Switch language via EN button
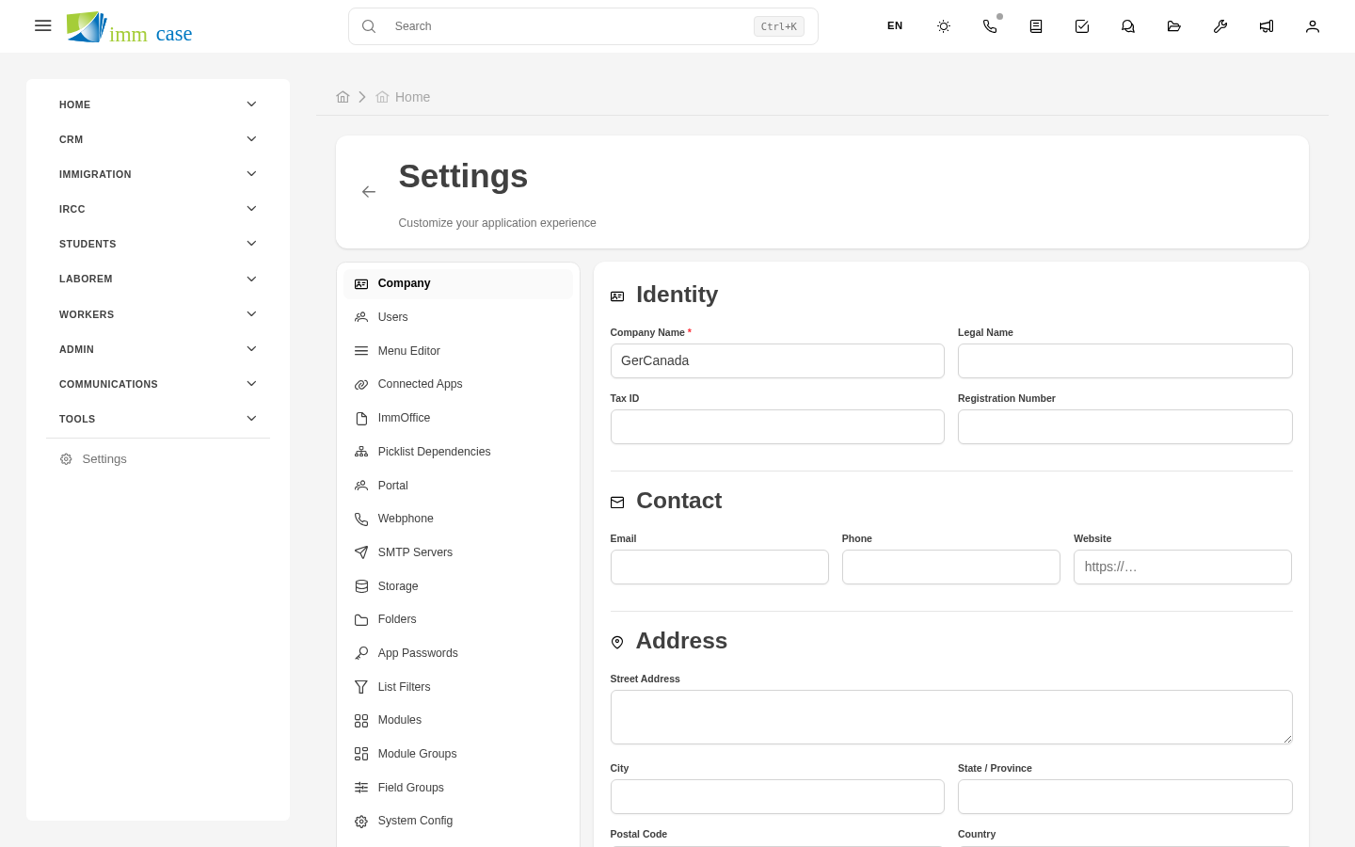 click(x=895, y=26)
